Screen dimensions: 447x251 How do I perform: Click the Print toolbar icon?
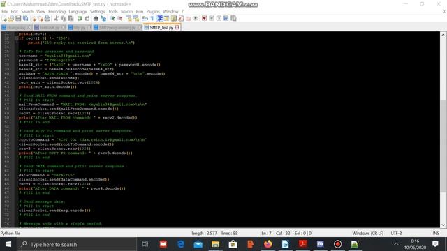click(47, 19)
